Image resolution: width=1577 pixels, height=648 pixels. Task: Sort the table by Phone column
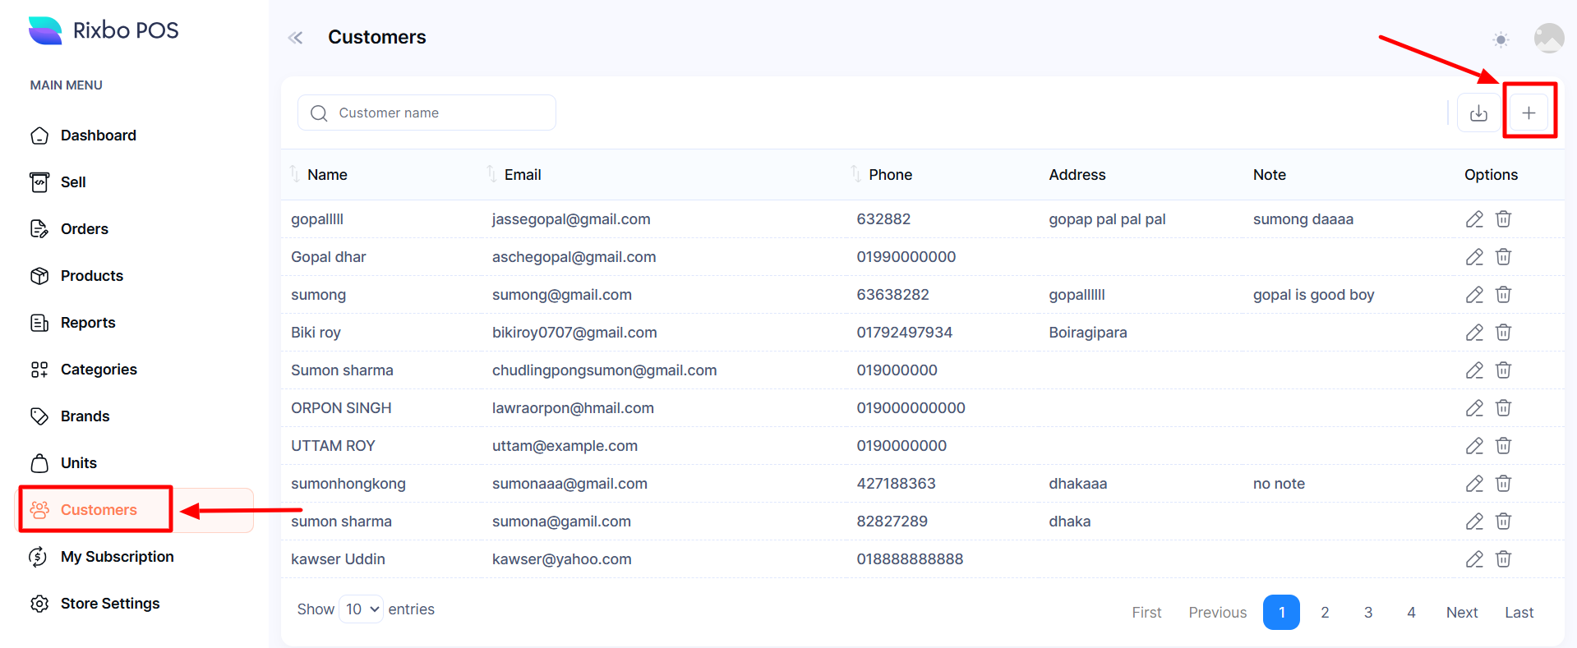pos(889,175)
